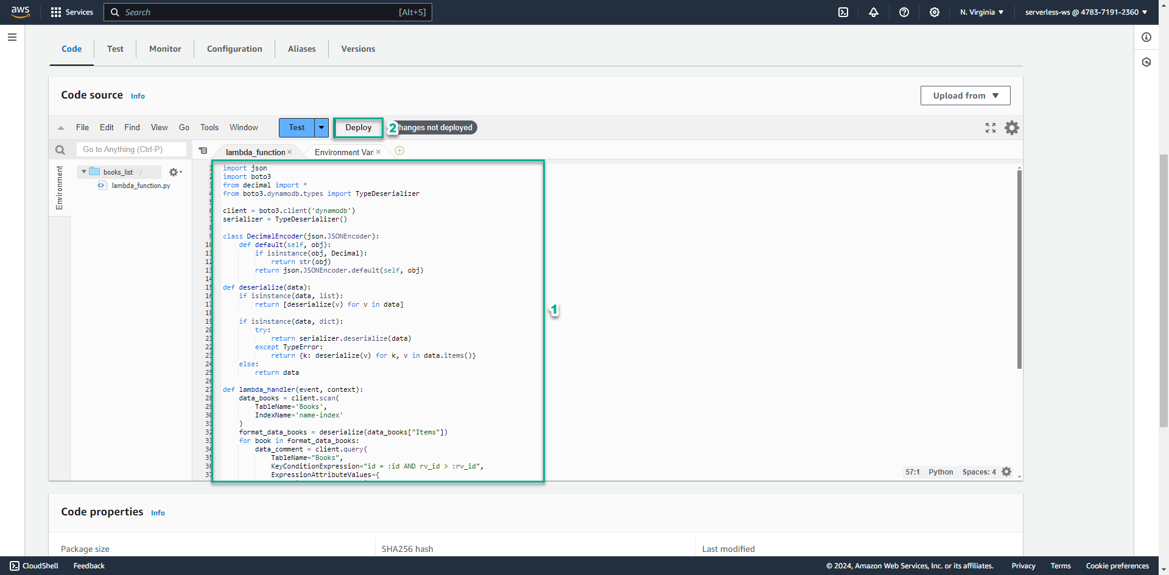
Task: Open the tutorials hexagon icon on right
Action: click(1146, 62)
